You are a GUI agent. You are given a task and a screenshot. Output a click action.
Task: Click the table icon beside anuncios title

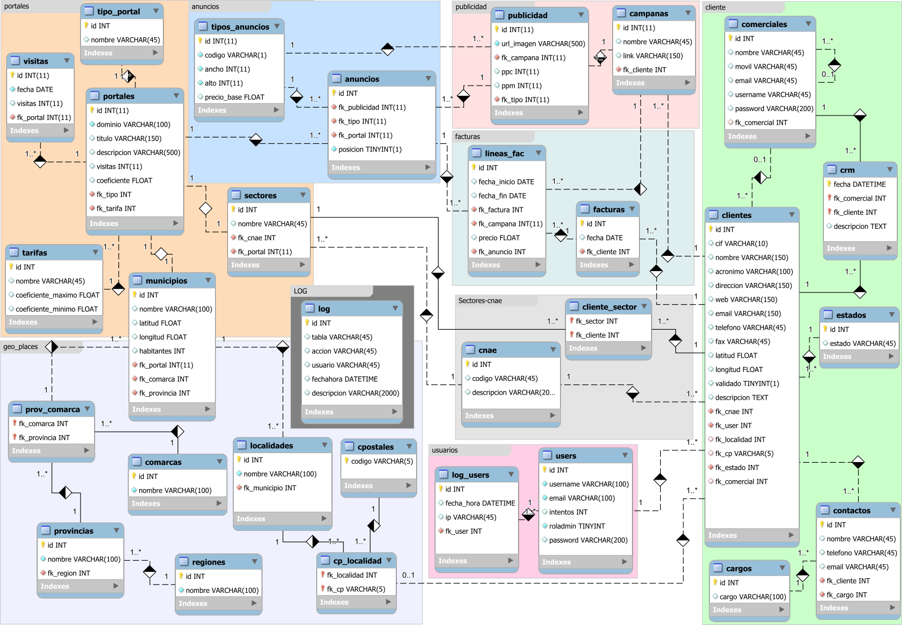tap(337, 79)
